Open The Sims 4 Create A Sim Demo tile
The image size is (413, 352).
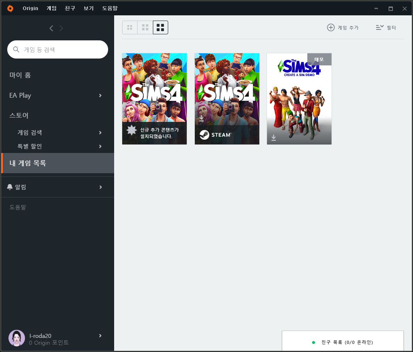point(299,99)
